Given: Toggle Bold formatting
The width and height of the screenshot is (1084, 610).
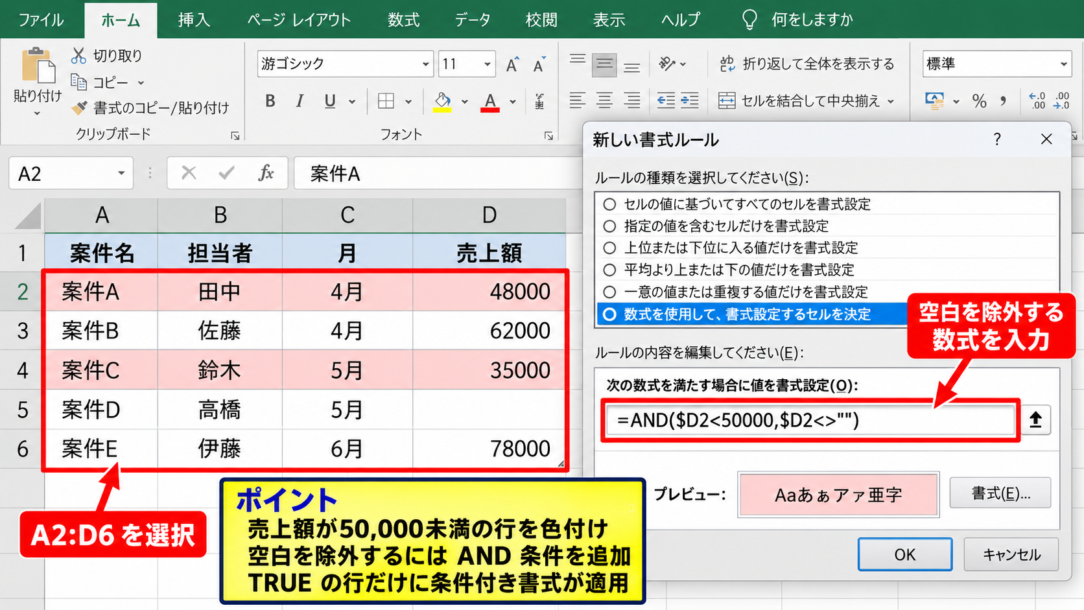Looking at the screenshot, I should [270, 101].
